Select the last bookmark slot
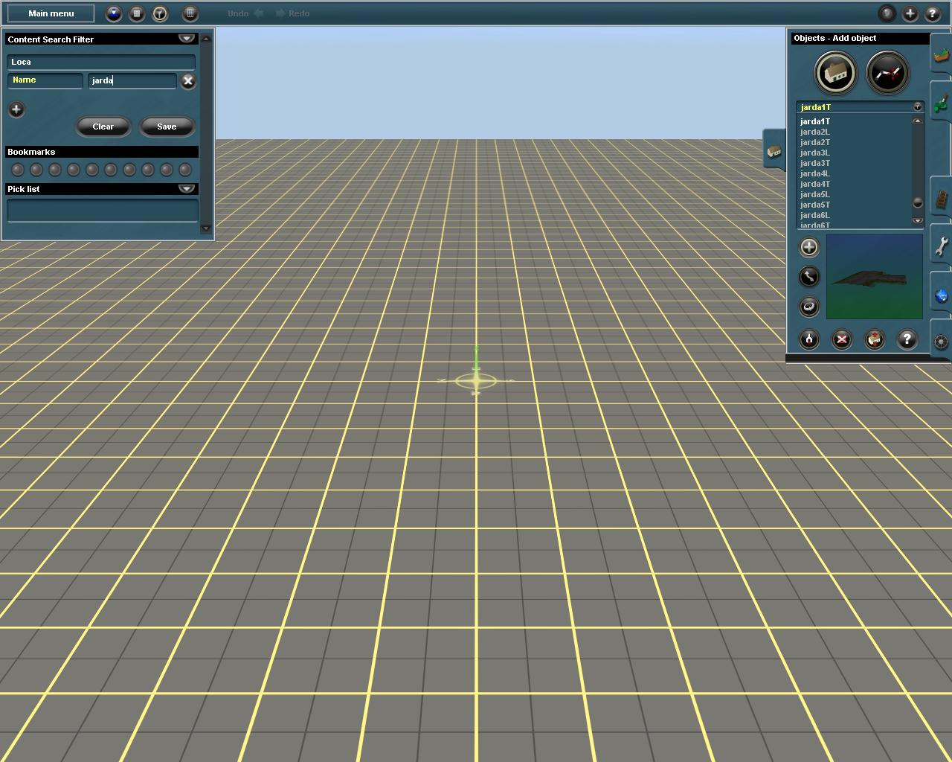 click(x=185, y=170)
